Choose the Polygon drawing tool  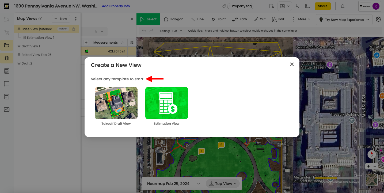point(174,19)
